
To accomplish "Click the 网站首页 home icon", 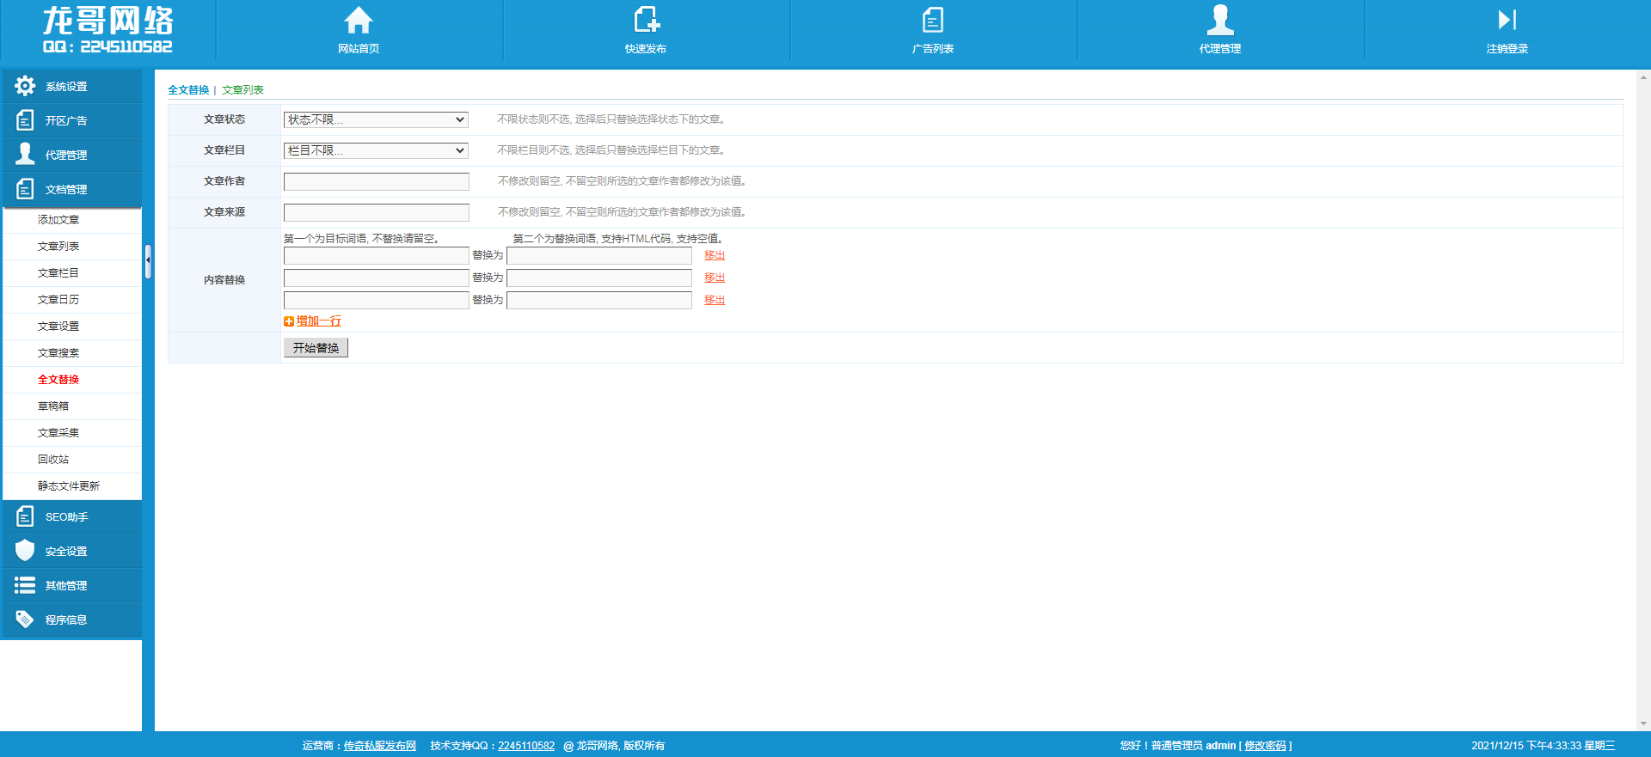I will [359, 20].
